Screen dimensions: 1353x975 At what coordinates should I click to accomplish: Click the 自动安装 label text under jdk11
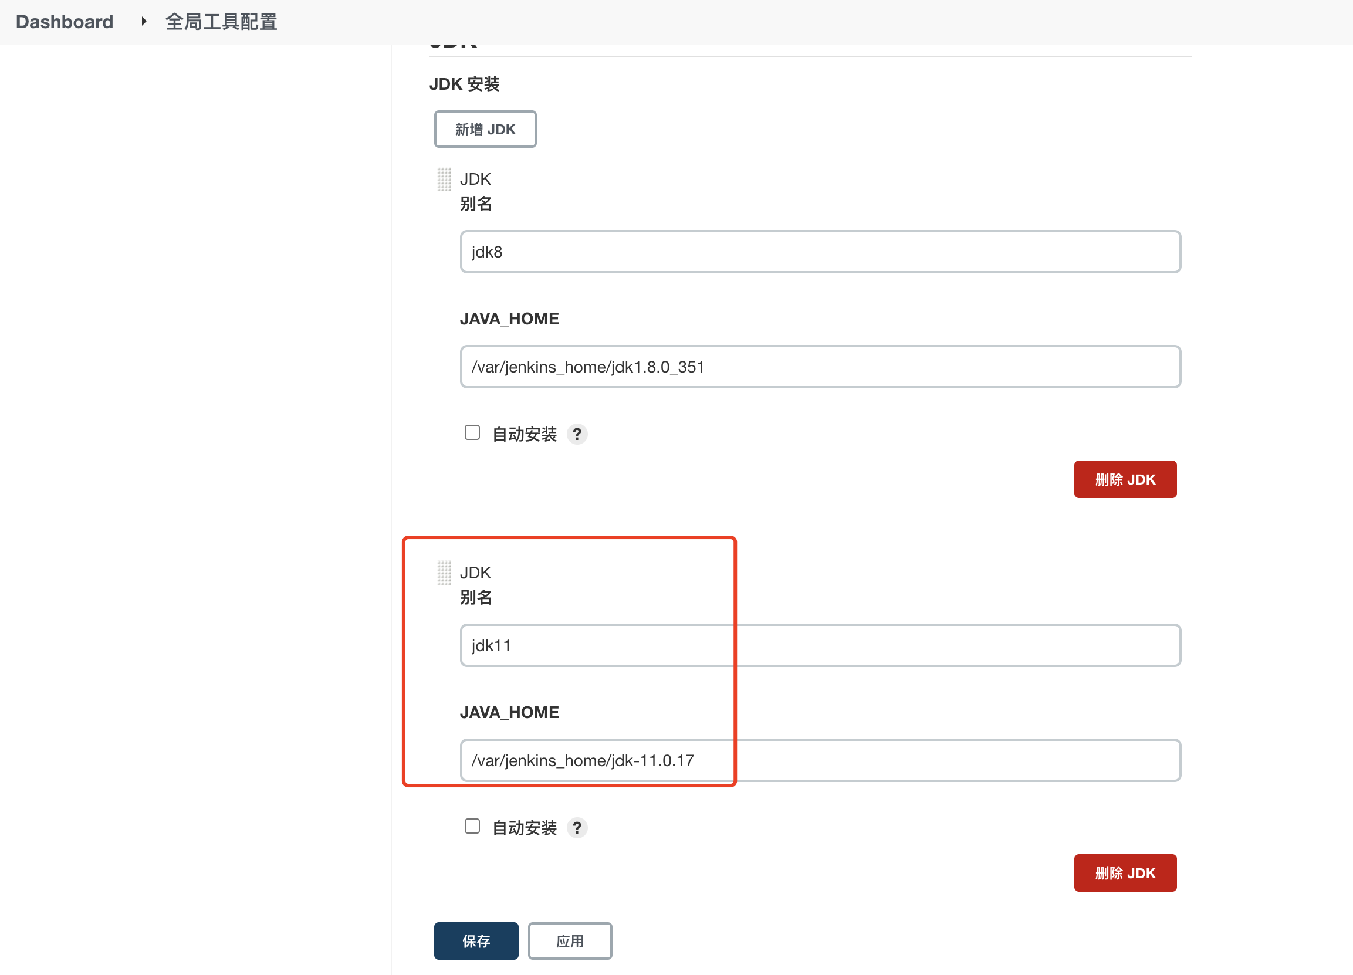coord(524,828)
